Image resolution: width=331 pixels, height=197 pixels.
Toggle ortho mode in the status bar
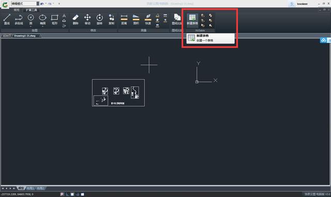coord(67,194)
